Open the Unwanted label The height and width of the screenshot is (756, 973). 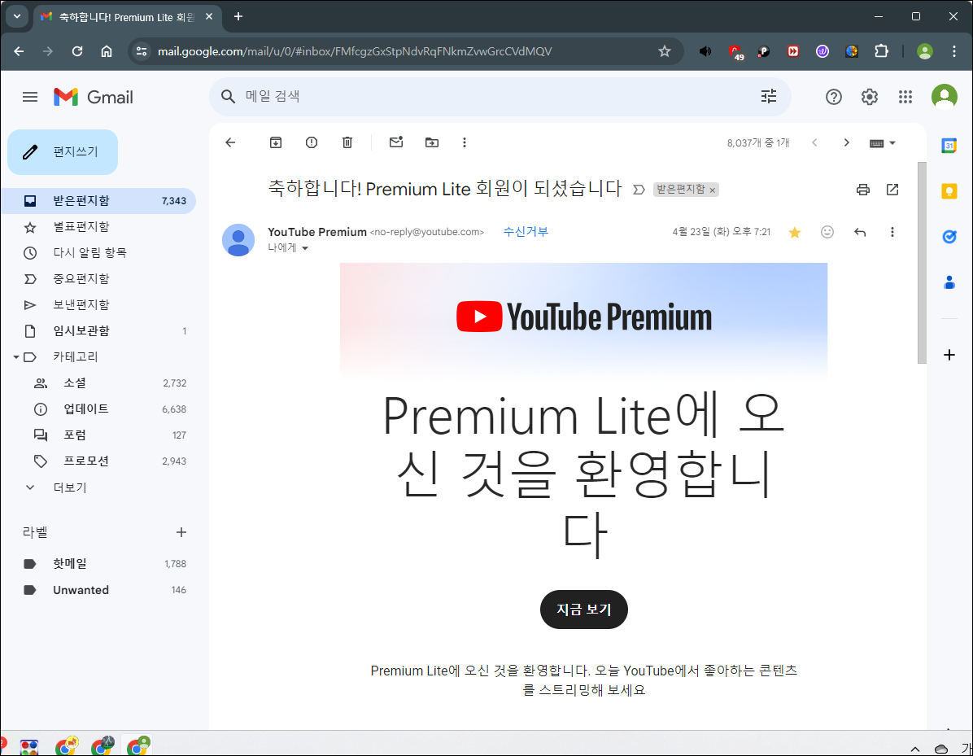[x=98, y=590]
